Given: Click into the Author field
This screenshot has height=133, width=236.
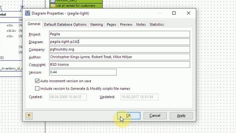Looking at the screenshot, I should tap(119, 57).
